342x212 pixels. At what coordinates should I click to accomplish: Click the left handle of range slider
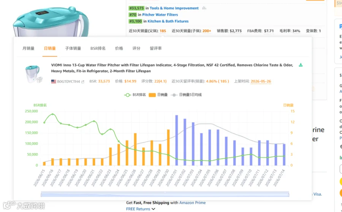(41, 195)
